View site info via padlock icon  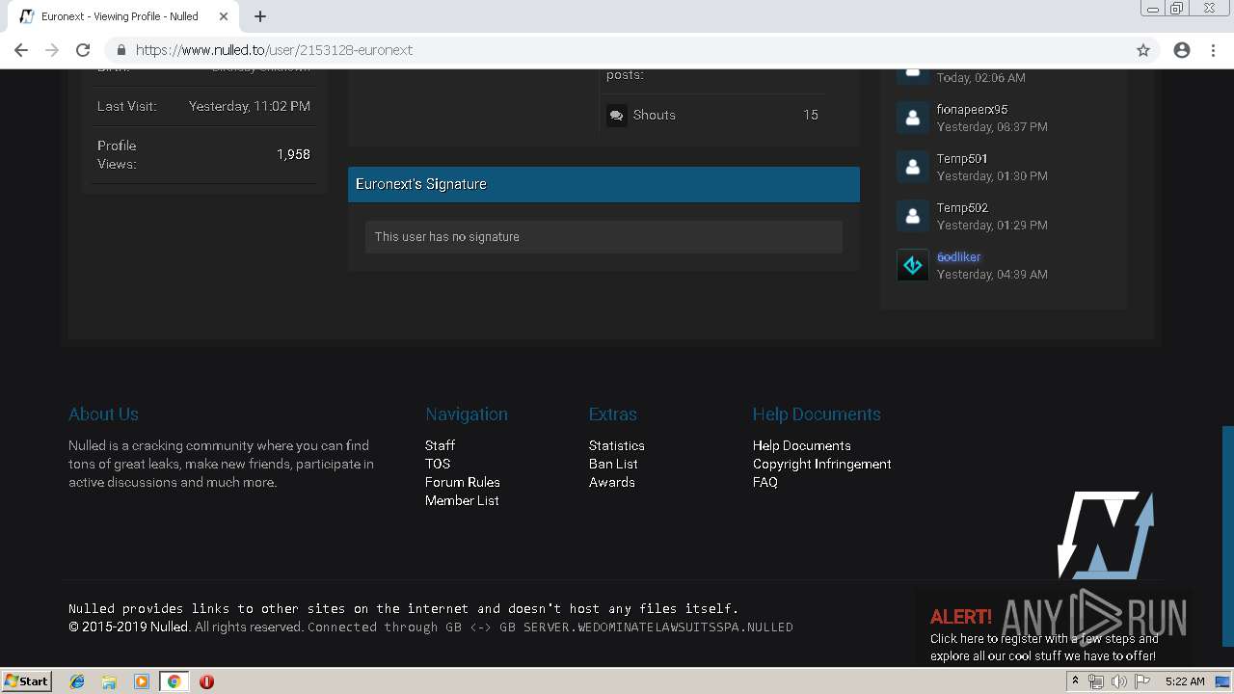[x=121, y=50]
